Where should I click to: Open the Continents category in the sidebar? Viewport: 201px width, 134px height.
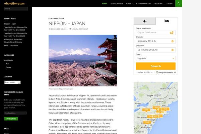pyautogui.click(x=8, y=60)
